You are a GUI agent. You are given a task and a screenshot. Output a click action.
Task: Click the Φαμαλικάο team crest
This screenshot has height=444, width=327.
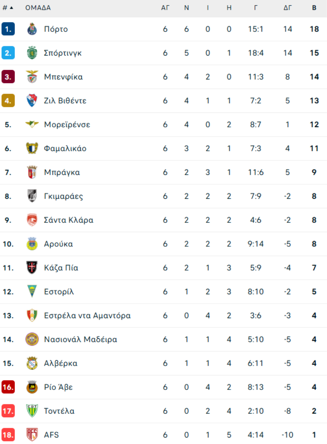(32, 148)
